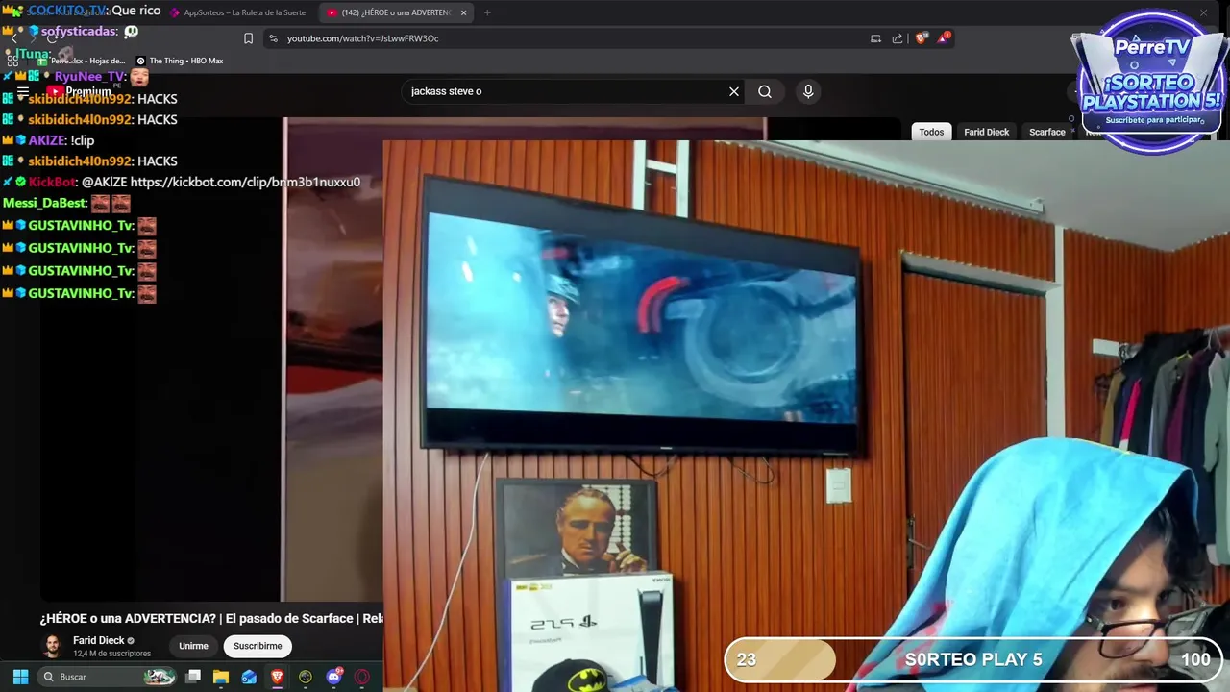1230x692 pixels.
Task: Select the Farid Dieck filter chip
Action: point(987,132)
